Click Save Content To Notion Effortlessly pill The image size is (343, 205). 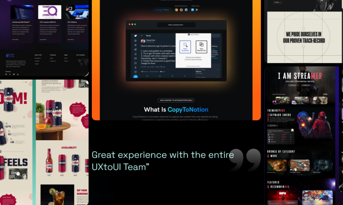176,100
